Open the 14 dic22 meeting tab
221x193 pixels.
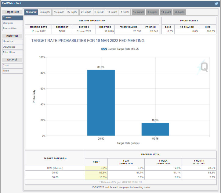[112, 12]
